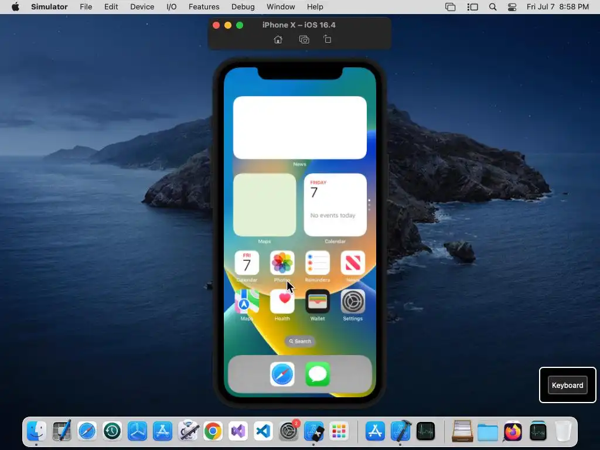Open the Settings app on the iPhone
600x450 pixels.
[x=352, y=302]
